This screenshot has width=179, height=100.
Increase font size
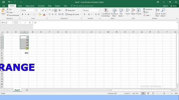43,10
